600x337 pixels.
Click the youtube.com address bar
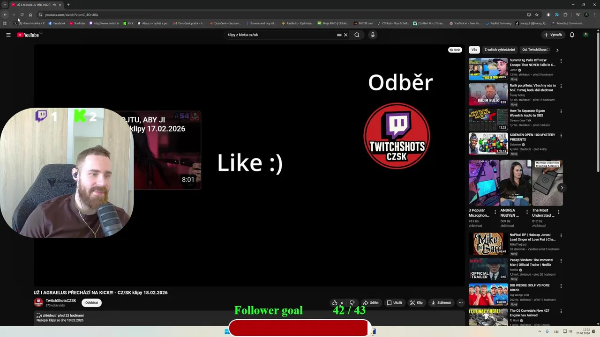(x=281, y=15)
